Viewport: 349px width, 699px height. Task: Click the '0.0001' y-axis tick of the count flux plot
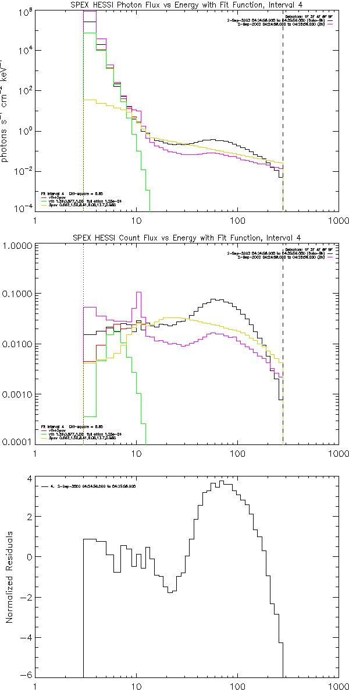coord(16,443)
